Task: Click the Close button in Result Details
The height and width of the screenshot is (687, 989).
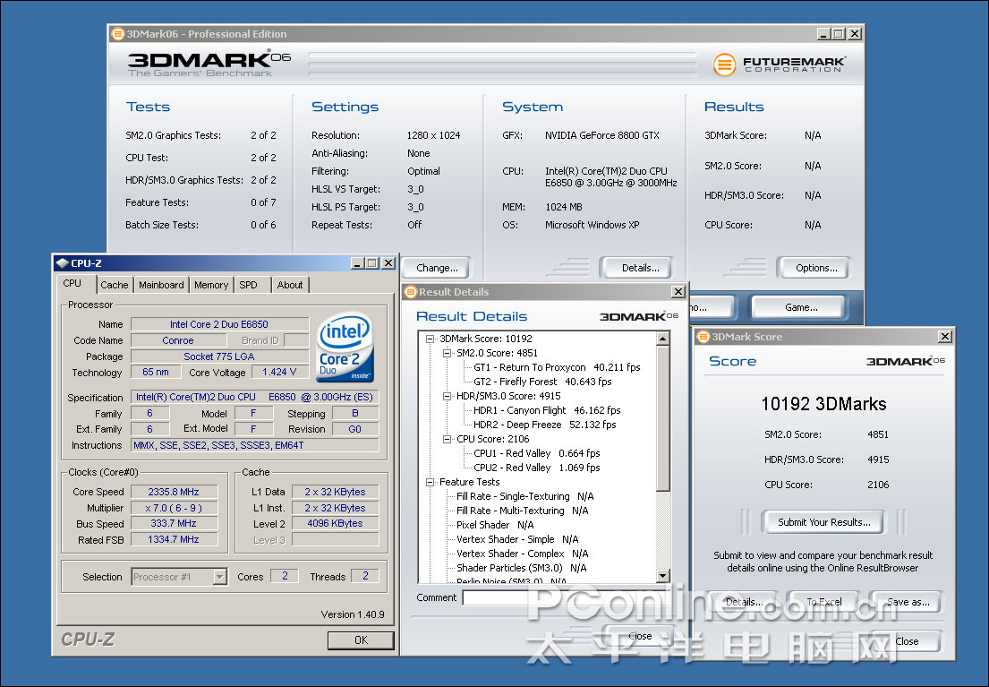Action: tap(640, 636)
